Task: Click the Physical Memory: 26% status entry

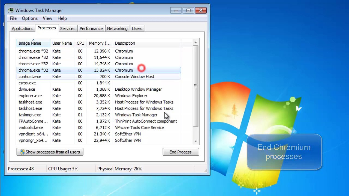Action: point(120,169)
